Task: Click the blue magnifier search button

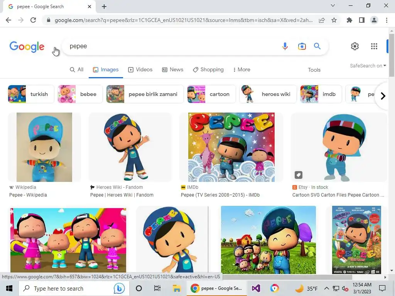Action: tap(317, 46)
